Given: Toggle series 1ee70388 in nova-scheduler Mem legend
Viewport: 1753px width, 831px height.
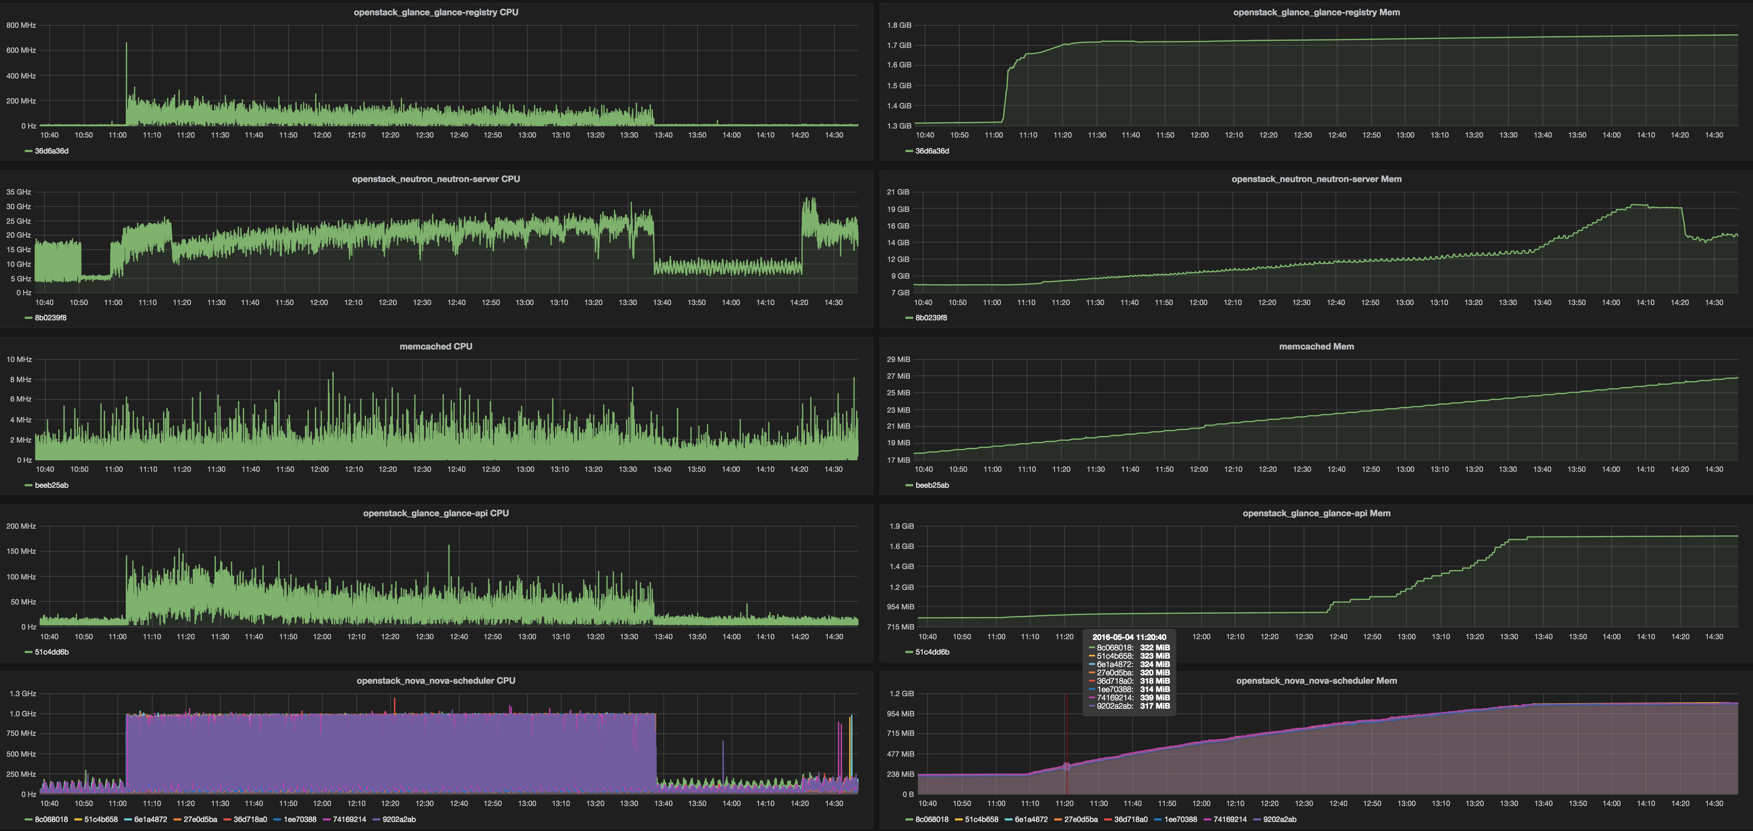Looking at the screenshot, I should [1180, 820].
